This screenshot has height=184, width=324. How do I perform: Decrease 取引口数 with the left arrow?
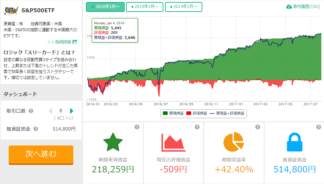(50, 111)
